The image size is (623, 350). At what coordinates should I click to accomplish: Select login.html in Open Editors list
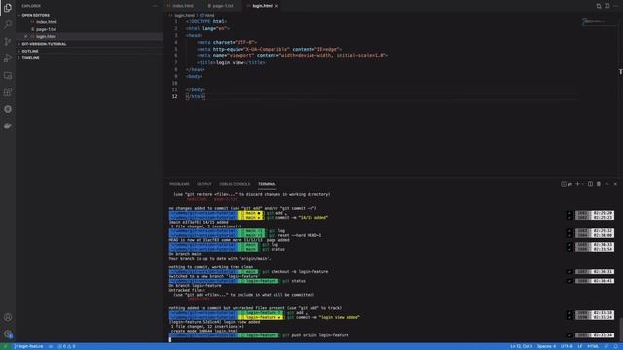(46, 37)
